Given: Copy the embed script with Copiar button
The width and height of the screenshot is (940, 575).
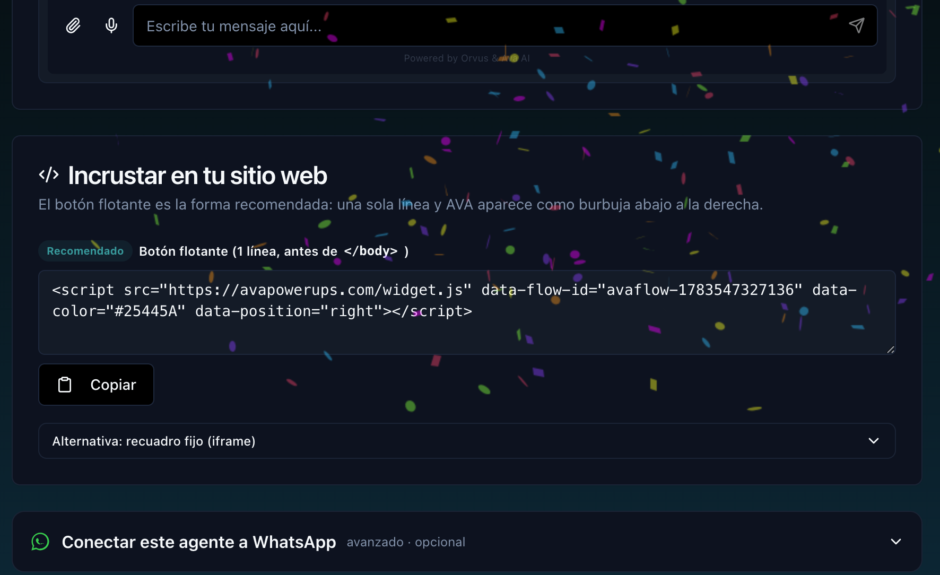Looking at the screenshot, I should pos(96,385).
